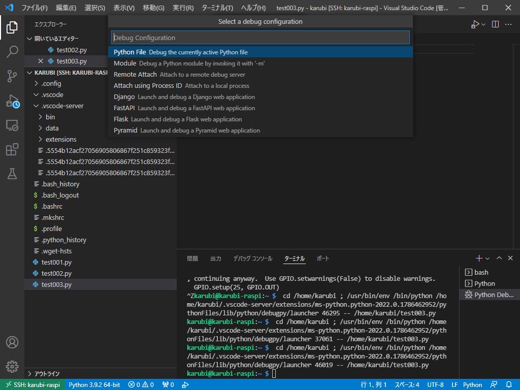Choose Remote Attach debug configuration
Viewport: 520px width, 390px height.
(261, 75)
